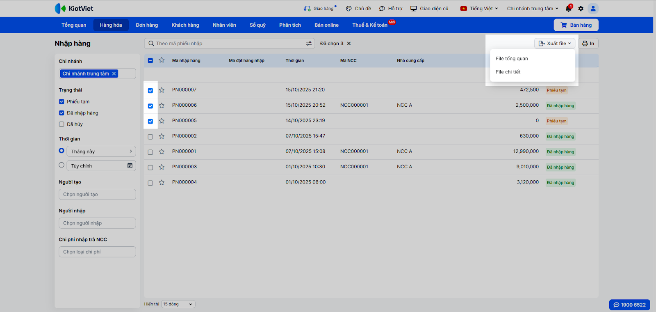Click the 'Bán hàng' button
656x312 pixels.
click(x=576, y=25)
